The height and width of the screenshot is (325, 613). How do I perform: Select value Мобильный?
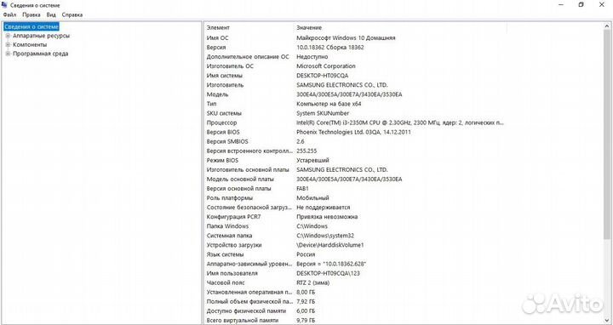pos(312,198)
